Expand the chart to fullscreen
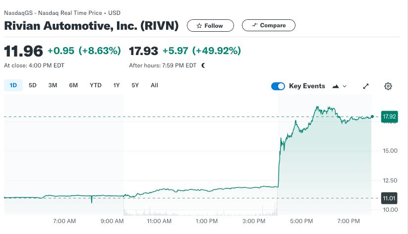Screen dimensions: 408x234 (x=366, y=86)
